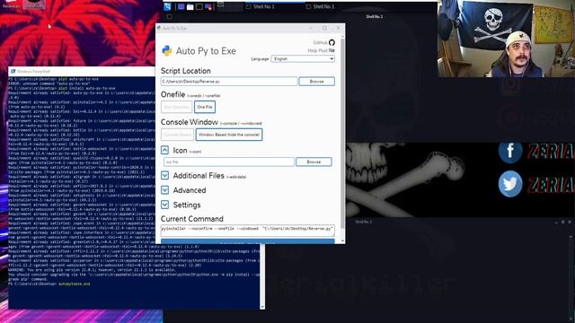Collapse the Icon section
Viewport: 575px width, 323px height.
click(164, 150)
